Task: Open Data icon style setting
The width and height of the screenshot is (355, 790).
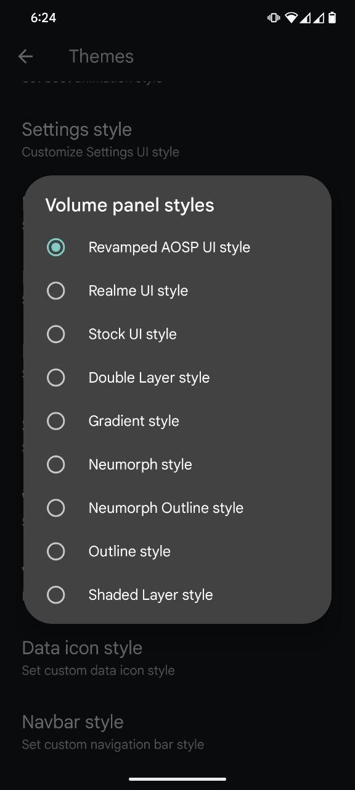Action: pos(177,657)
